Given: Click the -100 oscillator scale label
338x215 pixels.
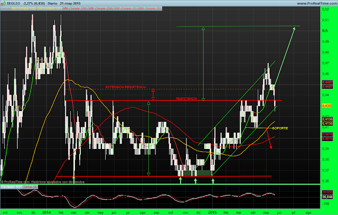Looking at the screenshot, I should [x=325, y=203].
